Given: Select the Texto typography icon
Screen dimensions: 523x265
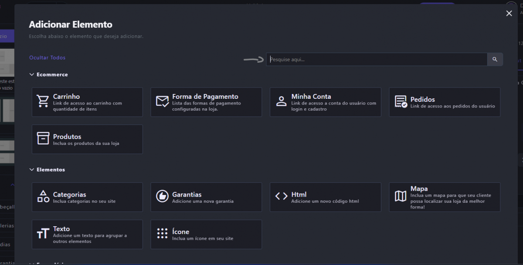Looking at the screenshot, I should (43, 234).
